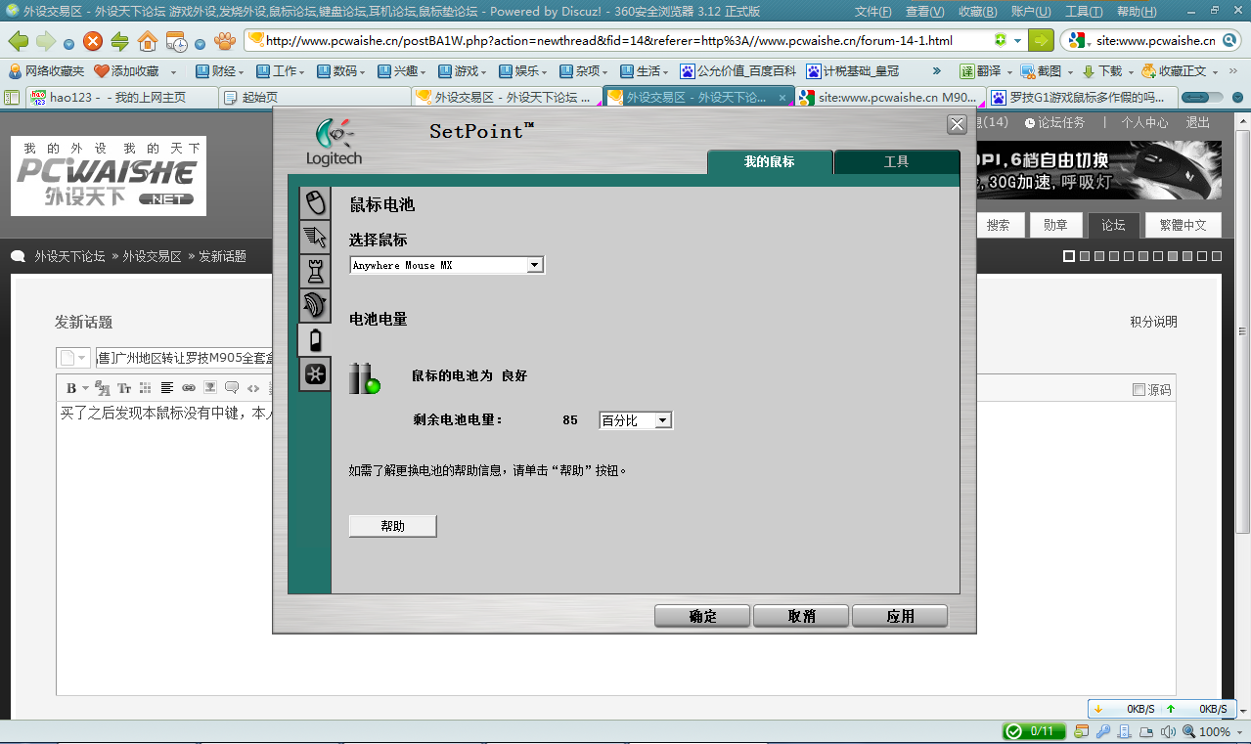Click the game settings chess icon
The image size is (1251, 744).
coord(314,271)
